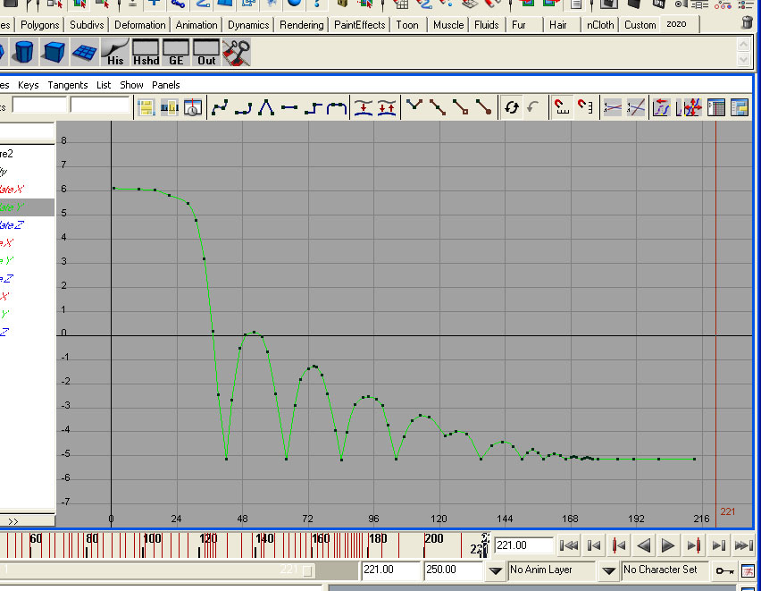Viewport: 761px width, 591px height.
Task: Play animation backwards
Action: [x=644, y=545]
